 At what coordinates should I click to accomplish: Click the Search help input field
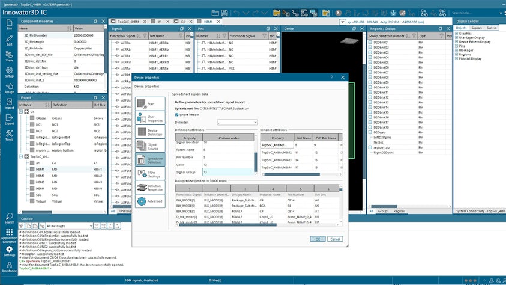pyautogui.click(x=474, y=13)
